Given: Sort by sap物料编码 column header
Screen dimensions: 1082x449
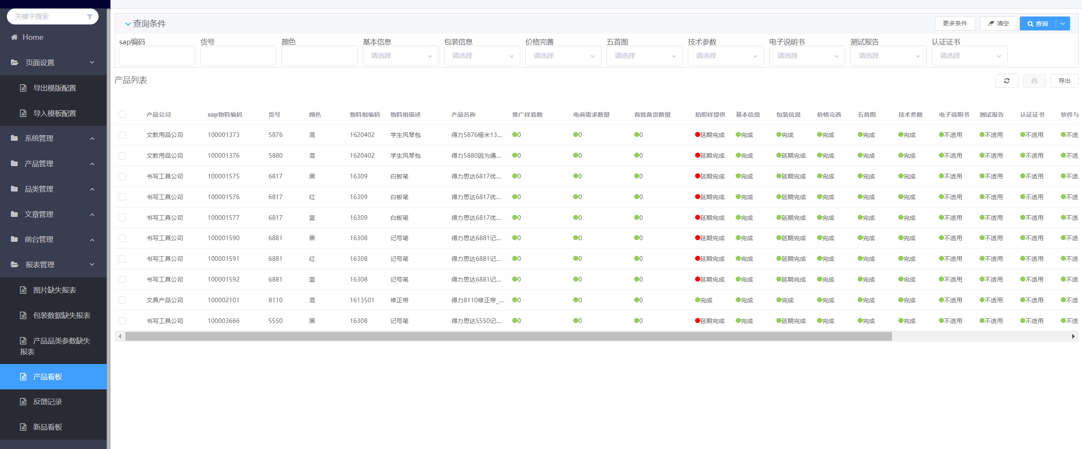Looking at the screenshot, I should [225, 115].
